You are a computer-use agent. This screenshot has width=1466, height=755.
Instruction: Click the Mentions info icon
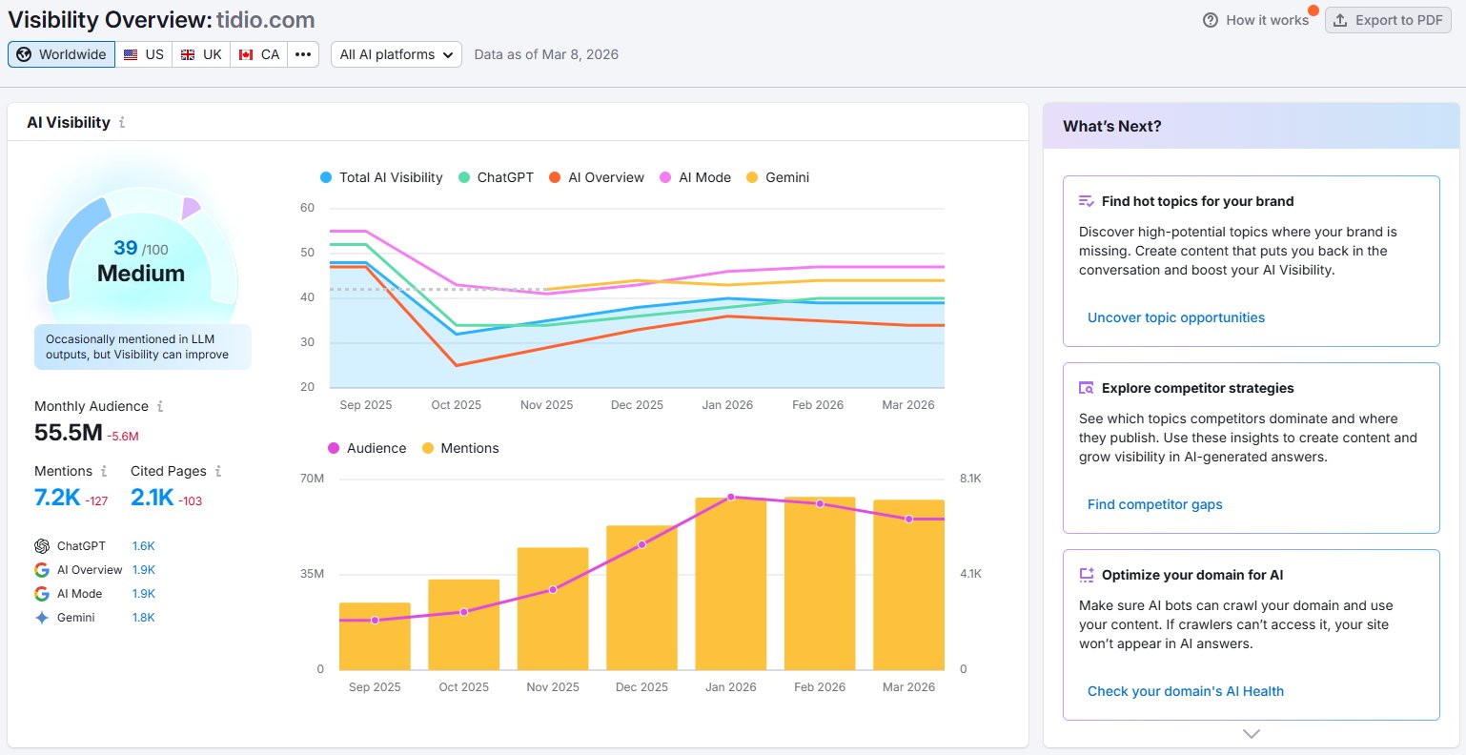coord(104,471)
